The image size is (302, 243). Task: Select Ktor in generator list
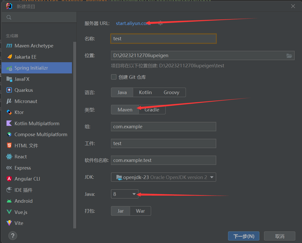[x=37, y=112]
